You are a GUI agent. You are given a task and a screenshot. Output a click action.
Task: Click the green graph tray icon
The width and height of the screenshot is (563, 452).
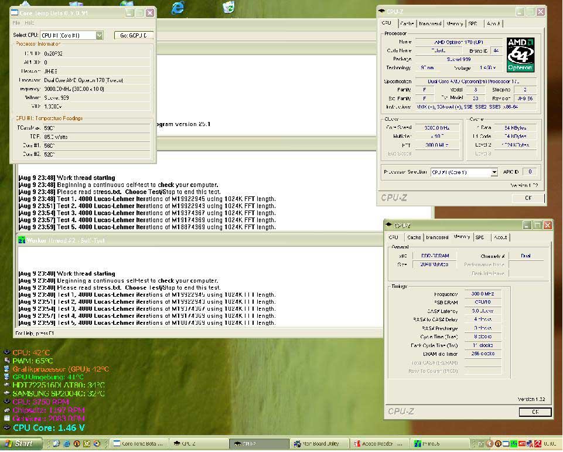coord(514,444)
